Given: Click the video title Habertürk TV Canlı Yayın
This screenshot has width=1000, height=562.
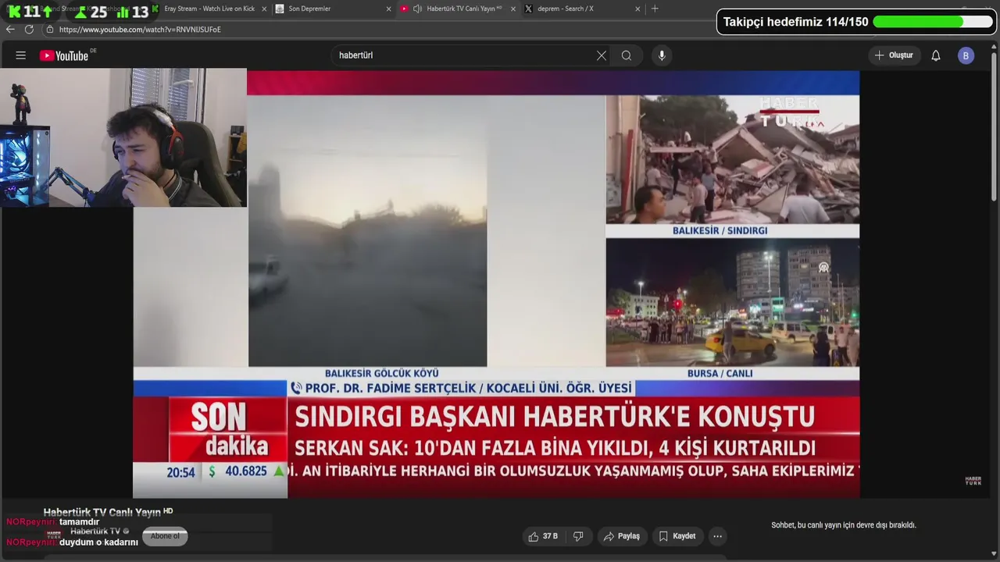Looking at the screenshot, I should [102, 512].
